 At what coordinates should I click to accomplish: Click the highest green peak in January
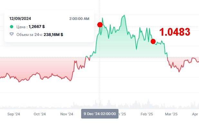(124, 15)
